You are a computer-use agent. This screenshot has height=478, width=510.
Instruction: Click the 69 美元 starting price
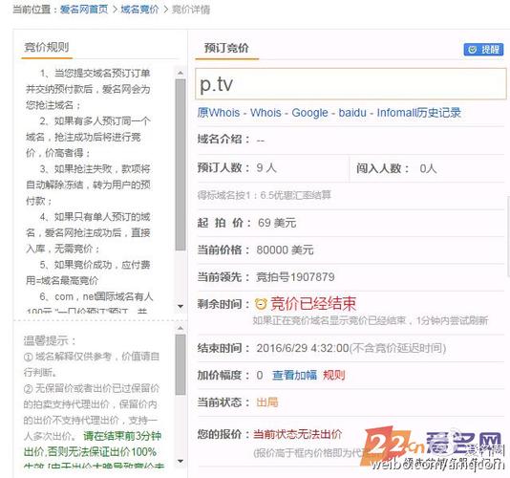pyautogui.click(x=277, y=223)
